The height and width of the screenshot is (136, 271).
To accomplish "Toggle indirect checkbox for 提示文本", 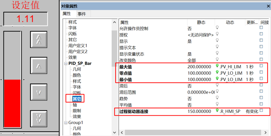I will point(261,47).
